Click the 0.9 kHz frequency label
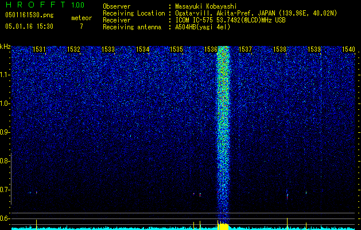361x230 pixels. click(x=5, y=132)
